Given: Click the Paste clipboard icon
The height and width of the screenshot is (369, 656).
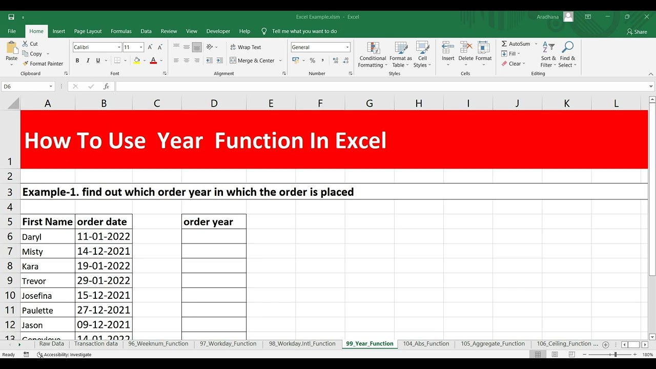Looking at the screenshot, I should (12, 48).
